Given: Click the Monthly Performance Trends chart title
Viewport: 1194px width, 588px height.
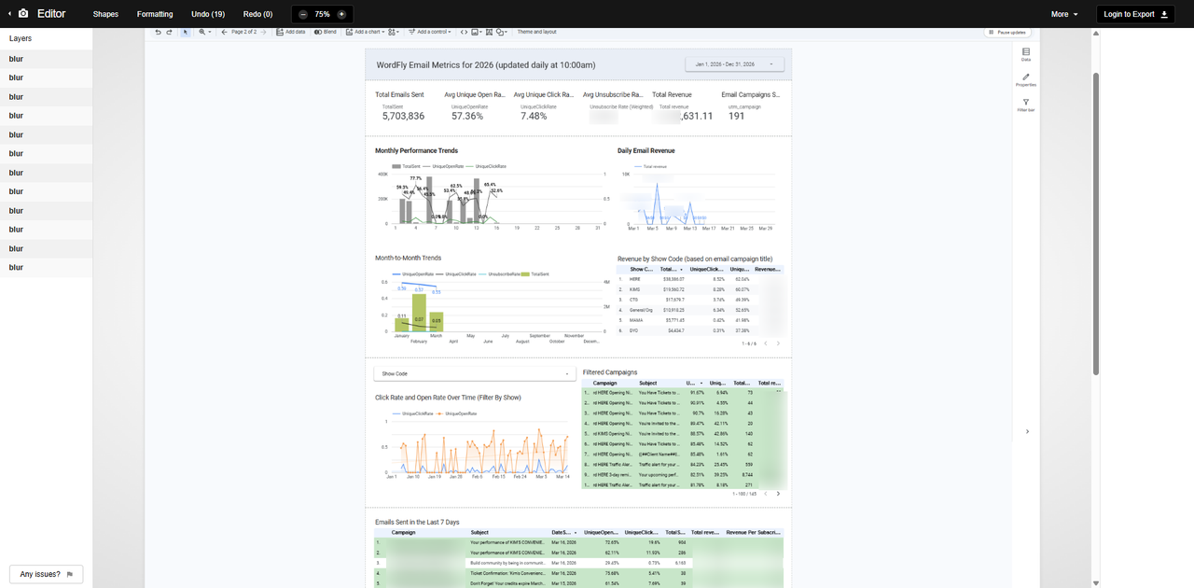Looking at the screenshot, I should 416,150.
